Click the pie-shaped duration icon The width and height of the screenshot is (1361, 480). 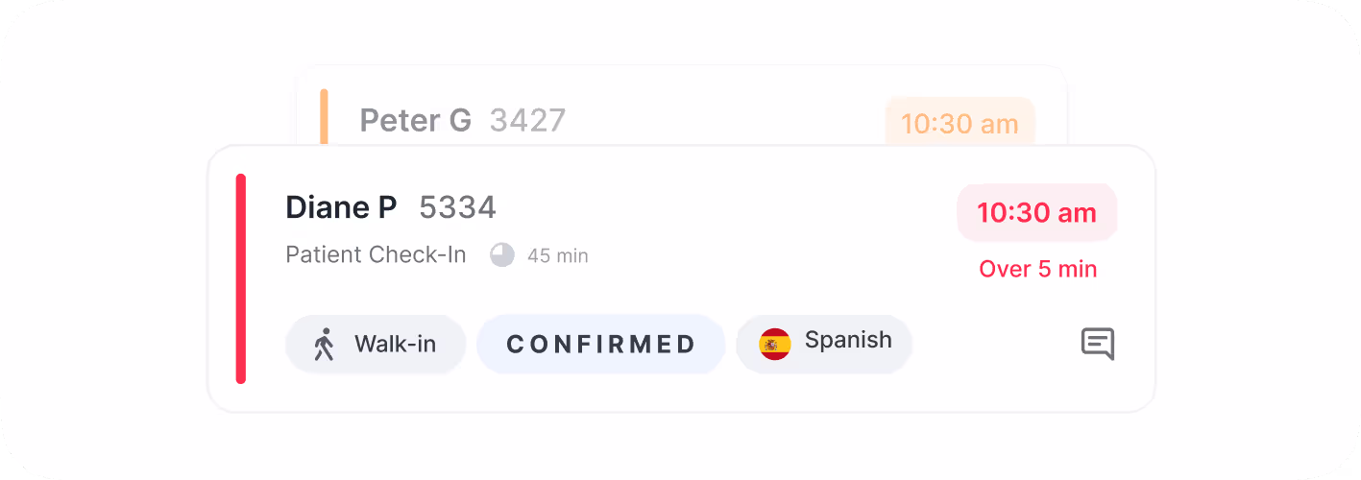pyautogui.click(x=502, y=255)
